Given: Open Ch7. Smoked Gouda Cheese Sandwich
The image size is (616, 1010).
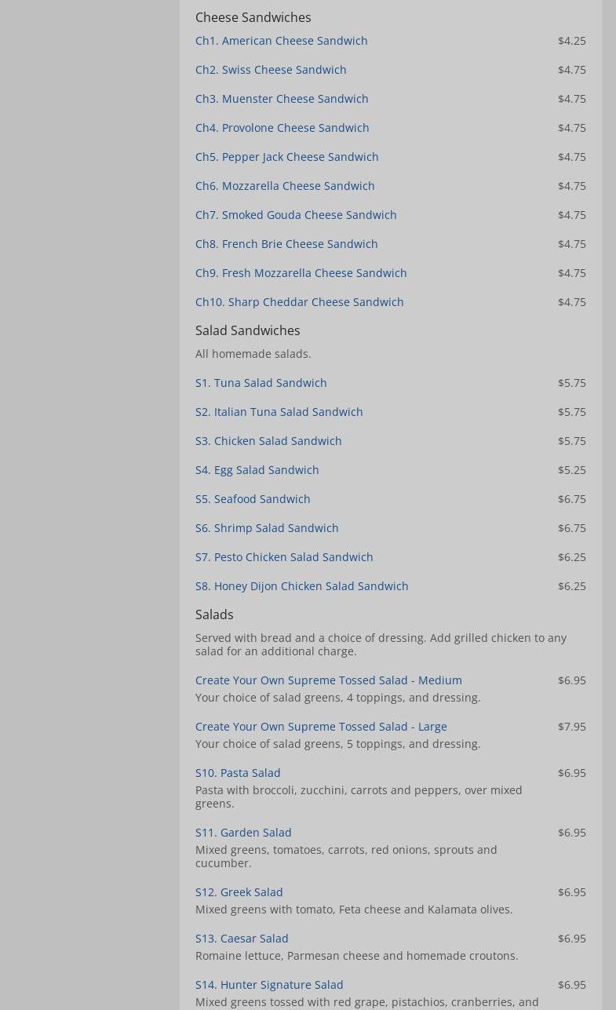Looking at the screenshot, I should click(296, 215).
